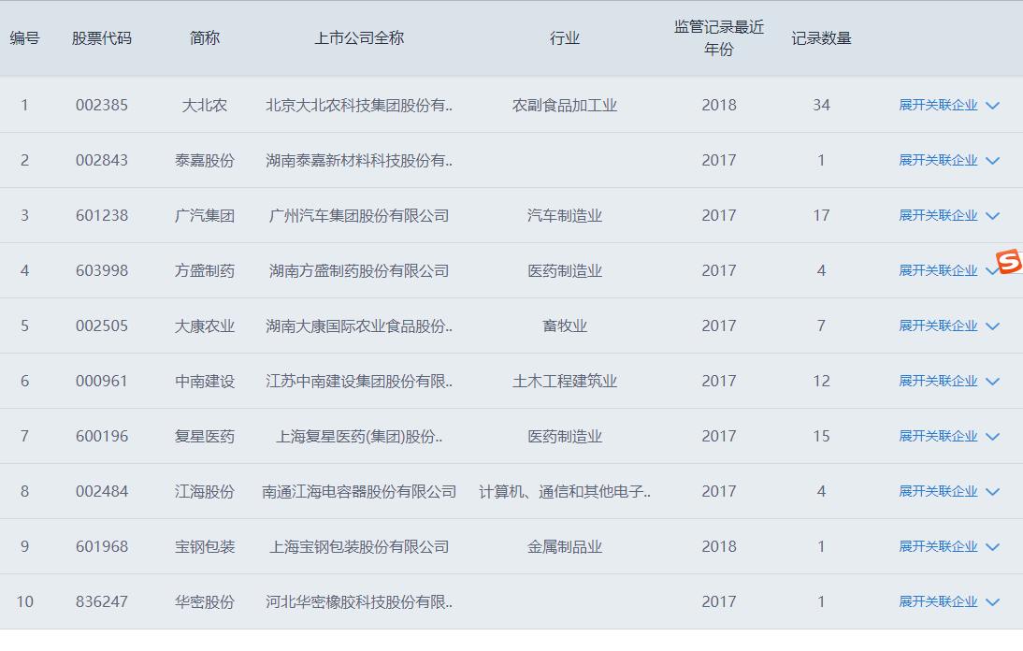This screenshot has width=1023, height=651.
Task: Click record count 12 for 中南建设
Action: [821, 381]
